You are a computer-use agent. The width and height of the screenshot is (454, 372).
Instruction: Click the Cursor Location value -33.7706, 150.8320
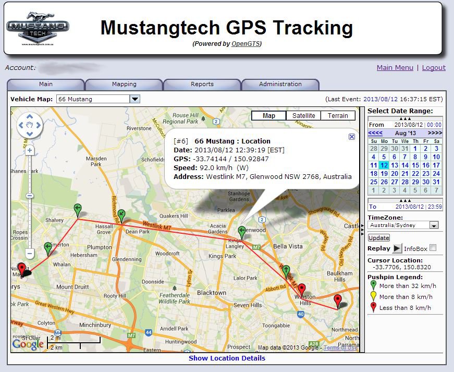tap(402, 267)
